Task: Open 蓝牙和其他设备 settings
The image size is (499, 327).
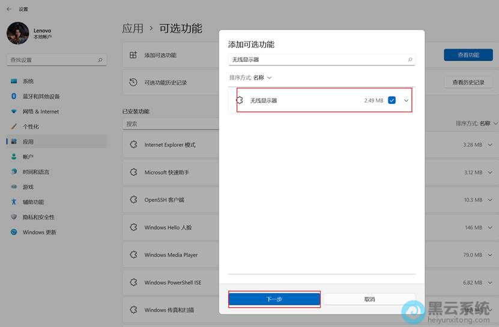Action: (x=56, y=97)
